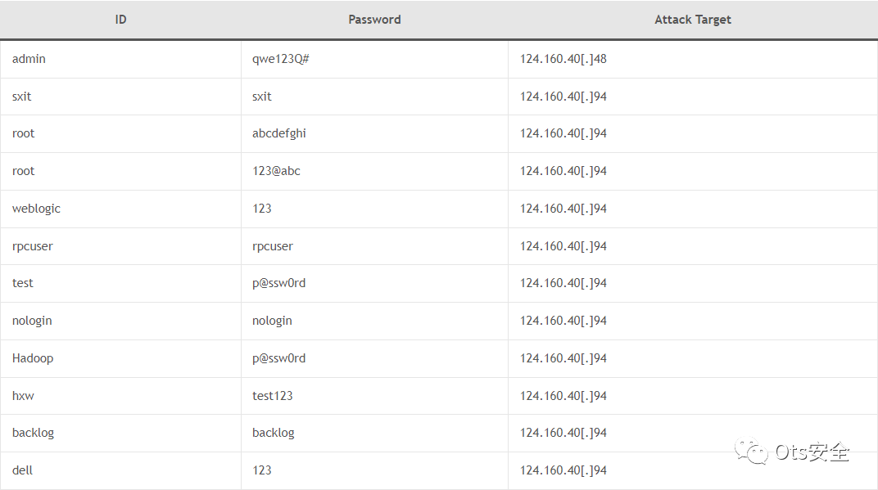Image resolution: width=878 pixels, height=490 pixels.
Task: Click the rpcuser password cell
Action: 273,246
